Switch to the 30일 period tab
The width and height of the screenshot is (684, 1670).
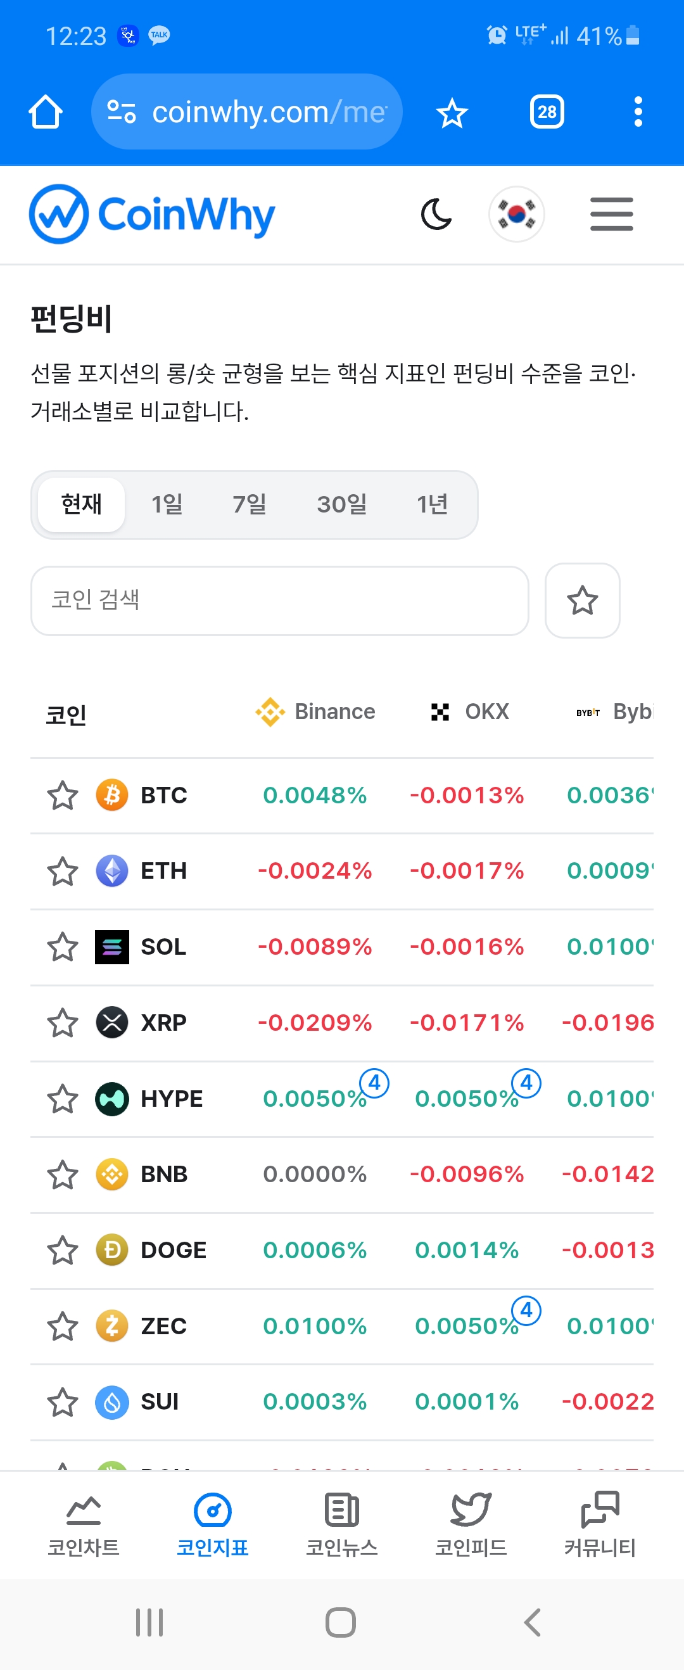(341, 504)
